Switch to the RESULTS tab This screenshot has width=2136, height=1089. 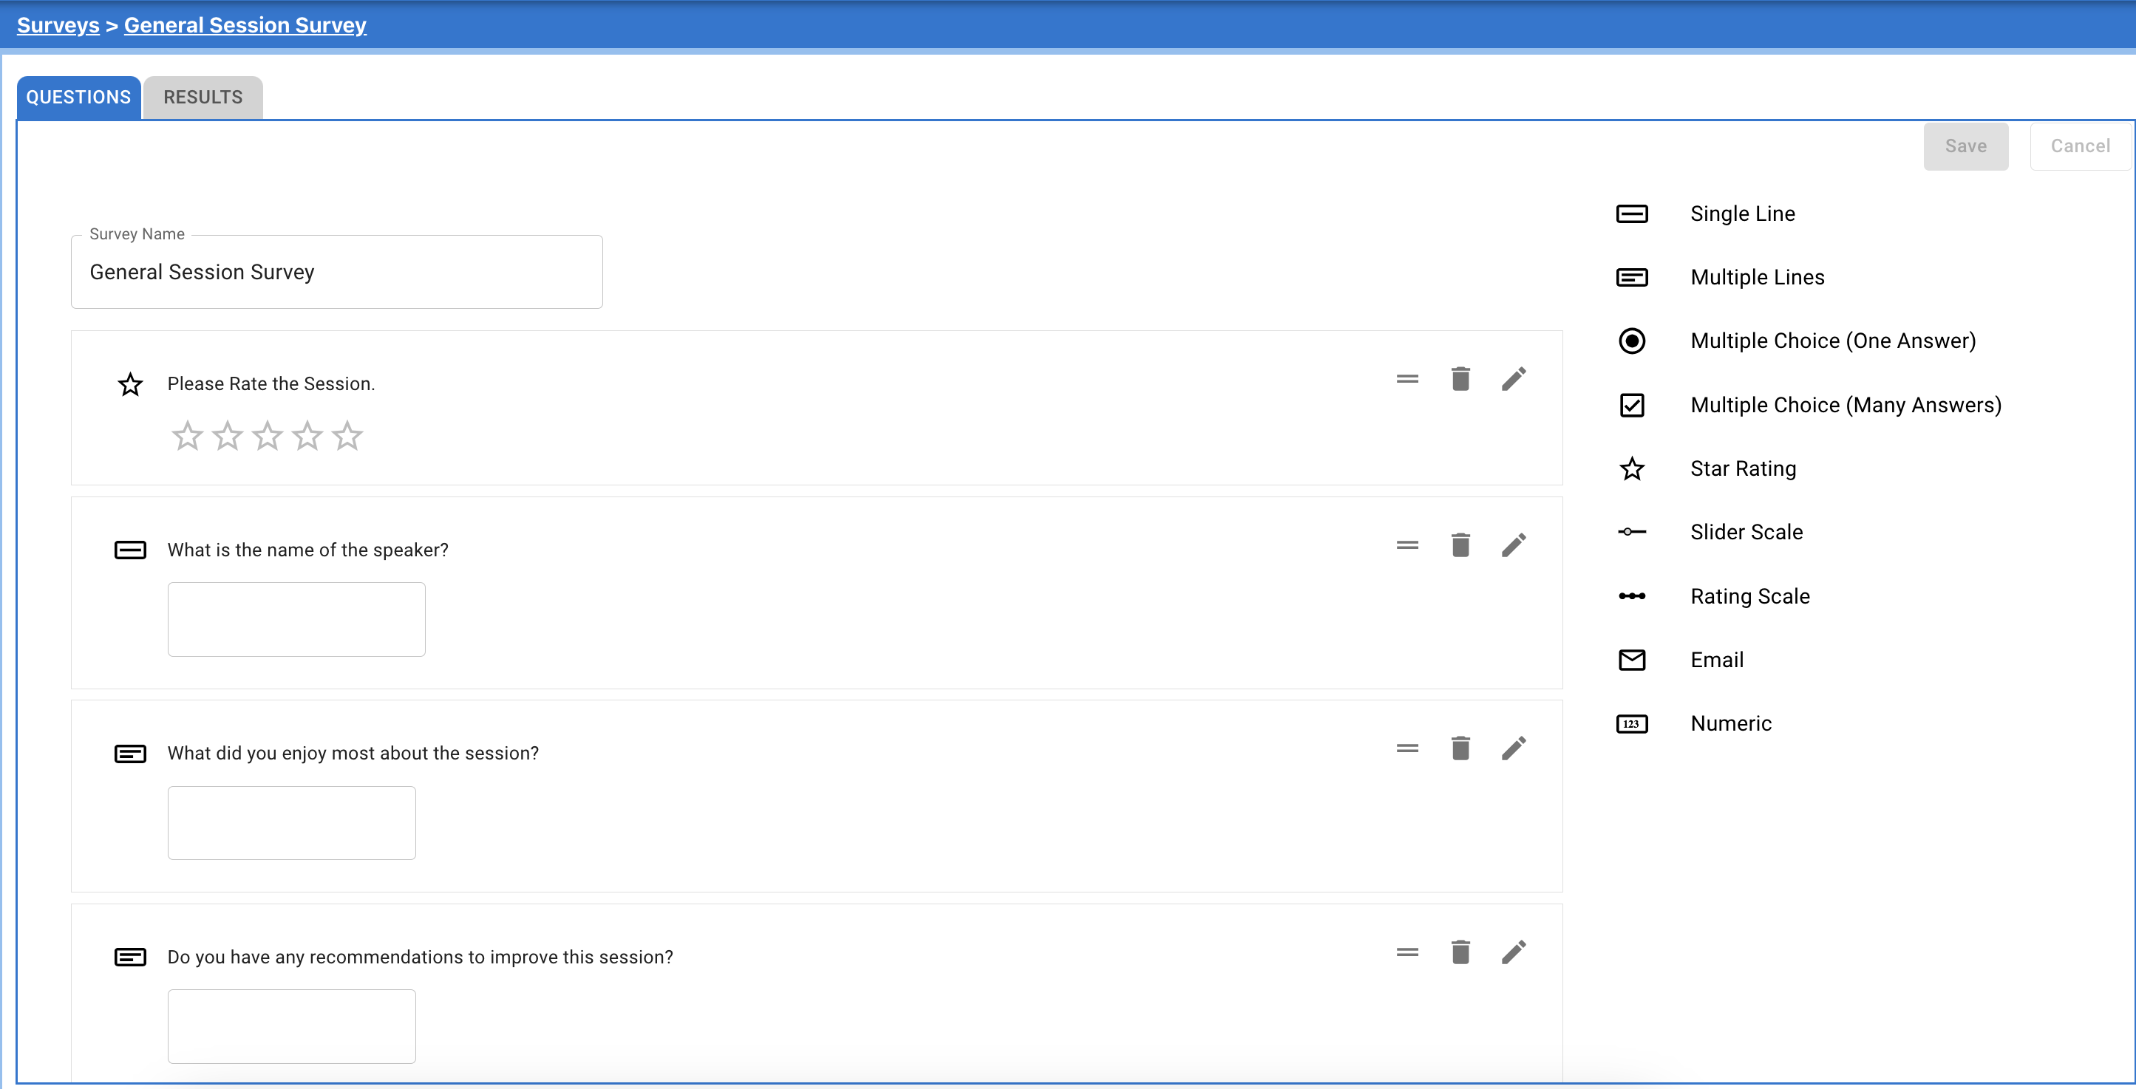point(202,97)
